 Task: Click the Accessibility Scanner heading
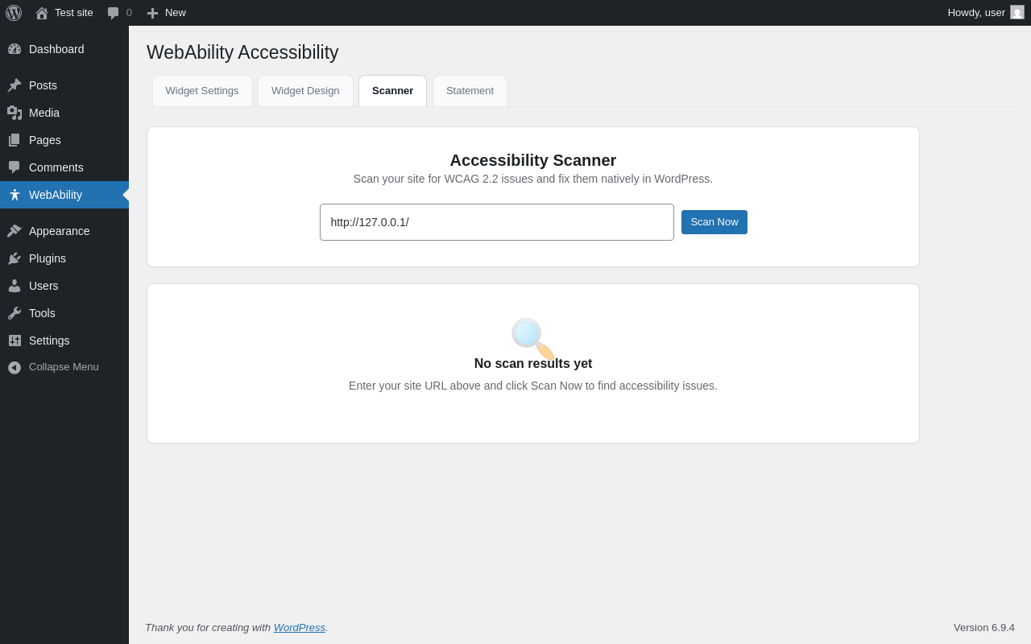(533, 160)
